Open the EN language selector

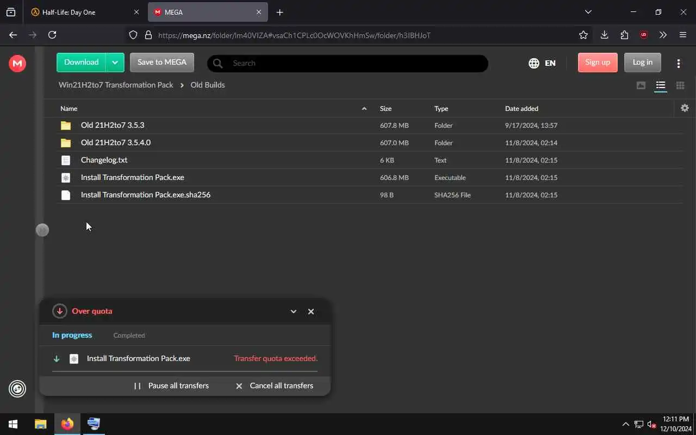coord(542,63)
